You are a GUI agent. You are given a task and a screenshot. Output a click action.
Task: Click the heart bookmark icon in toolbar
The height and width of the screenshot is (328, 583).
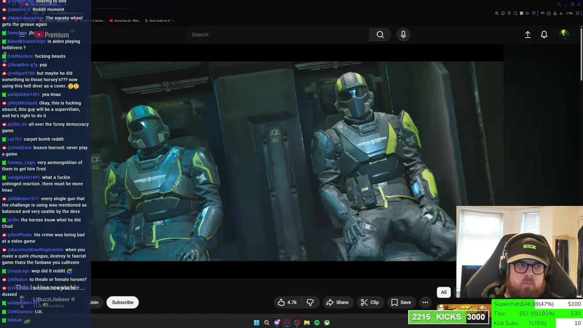point(534,13)
